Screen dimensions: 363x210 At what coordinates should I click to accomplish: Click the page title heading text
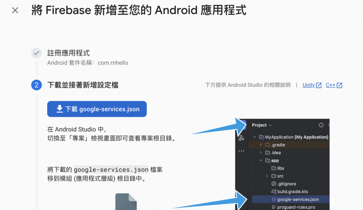coord(139,10)
